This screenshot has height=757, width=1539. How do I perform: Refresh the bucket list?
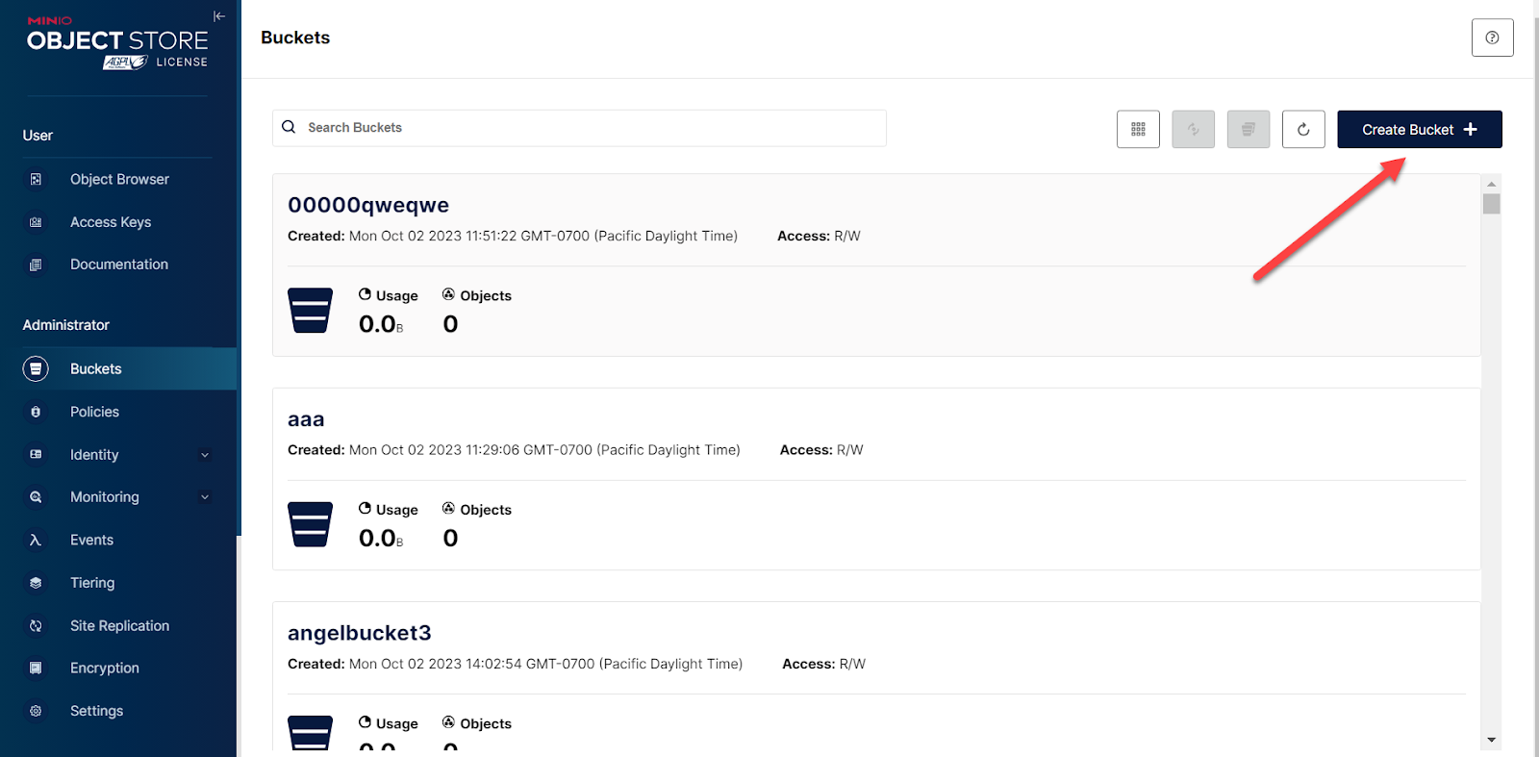pos(1303,129)
